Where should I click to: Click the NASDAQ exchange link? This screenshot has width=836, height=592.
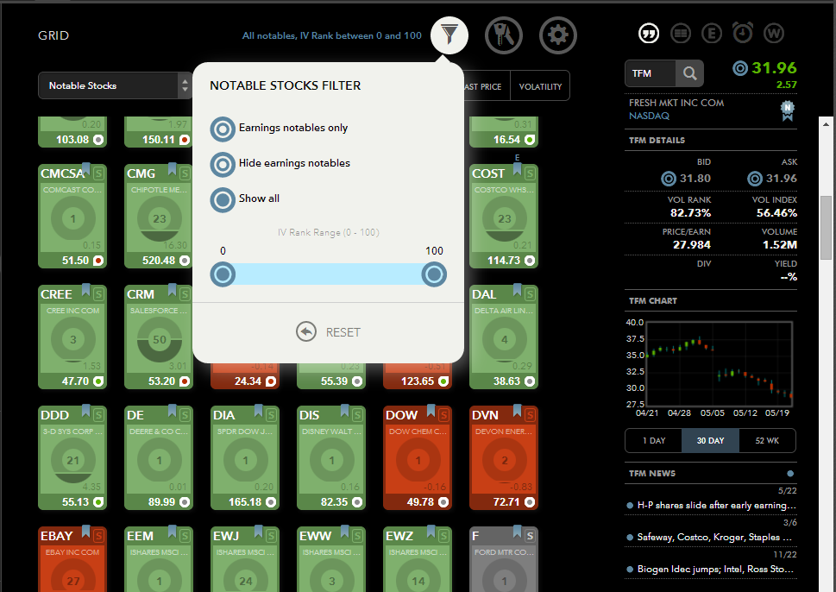pyautogui.click(x=649, y=116)
